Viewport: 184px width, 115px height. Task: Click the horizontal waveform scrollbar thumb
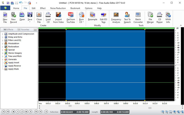click(70, 106)
